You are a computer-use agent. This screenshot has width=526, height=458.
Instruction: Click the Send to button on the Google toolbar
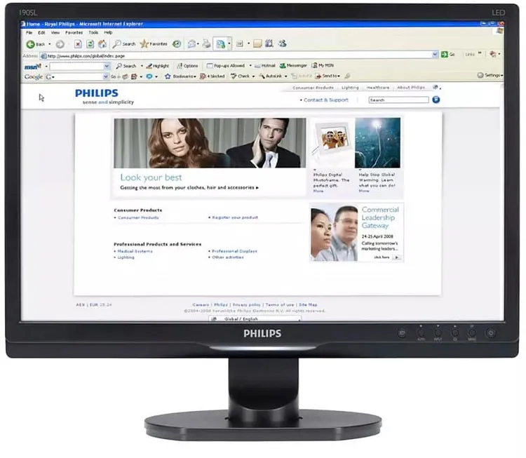point(328,76)
